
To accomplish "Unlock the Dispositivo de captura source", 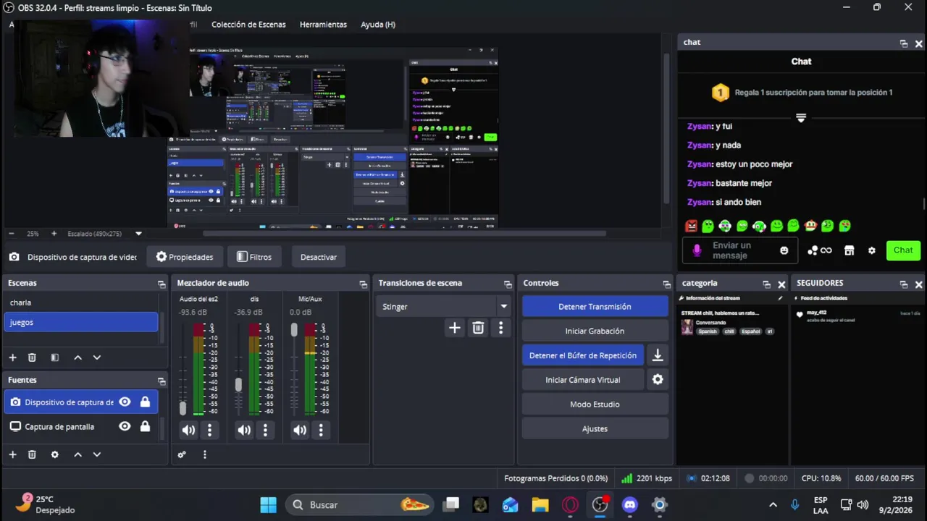I will [x=145, y=402].
